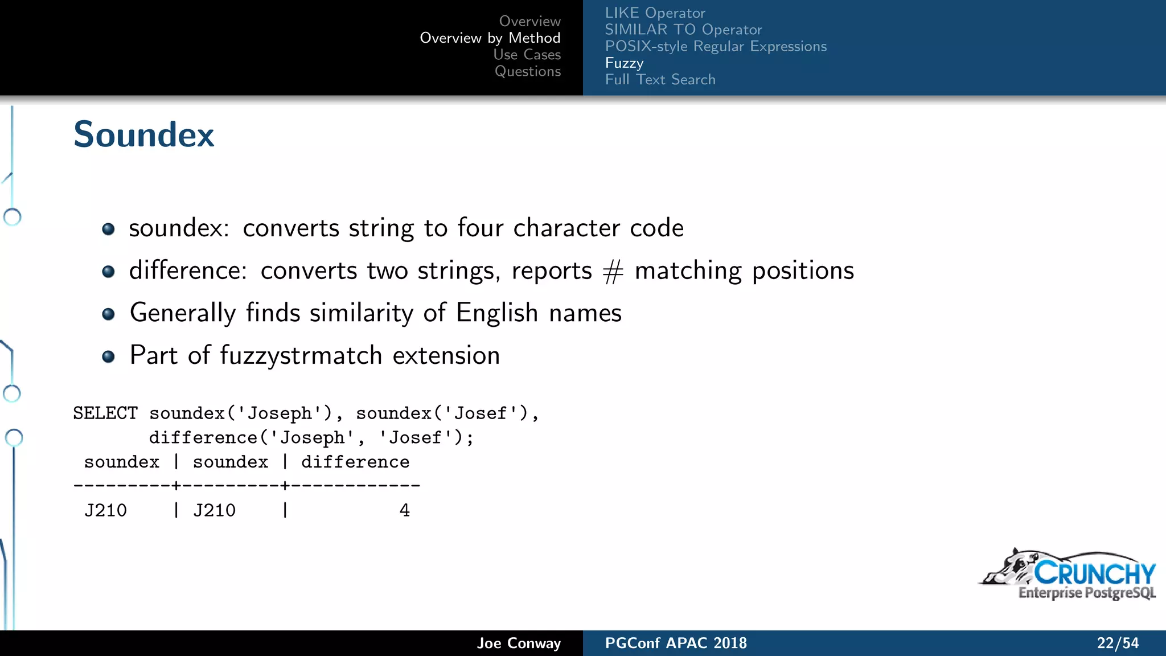1166x656 pixels.
Task: Open POSIX-style Regular Expressions subsection
Action: [x=716, y=46]
